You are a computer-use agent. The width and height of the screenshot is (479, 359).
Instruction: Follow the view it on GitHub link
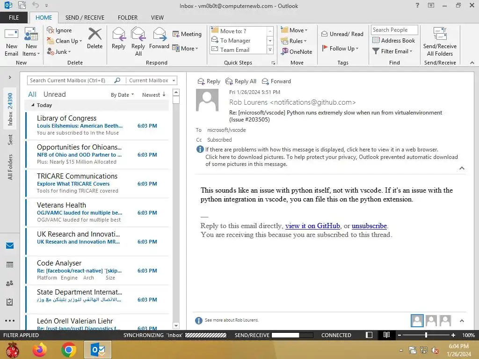(x=312, y=226)
